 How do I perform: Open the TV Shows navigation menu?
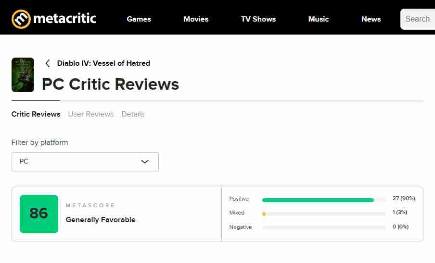[x=258, y=19]
